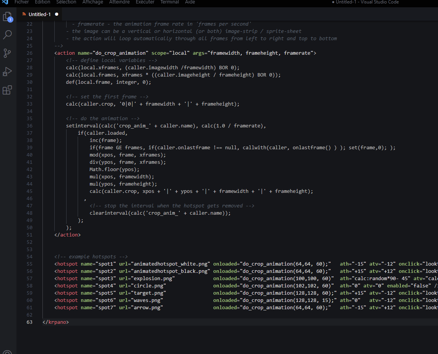Click the comment starting "- framerate" on line 22
Viewport: 438px width, 354px height.
point(161,24)
